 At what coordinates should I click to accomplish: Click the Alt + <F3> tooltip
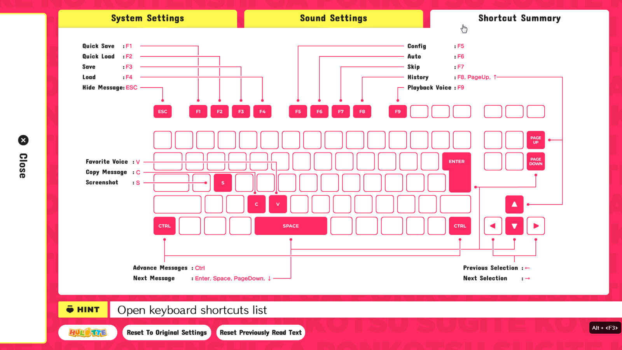pyautogui.click(x=605, y=328)
